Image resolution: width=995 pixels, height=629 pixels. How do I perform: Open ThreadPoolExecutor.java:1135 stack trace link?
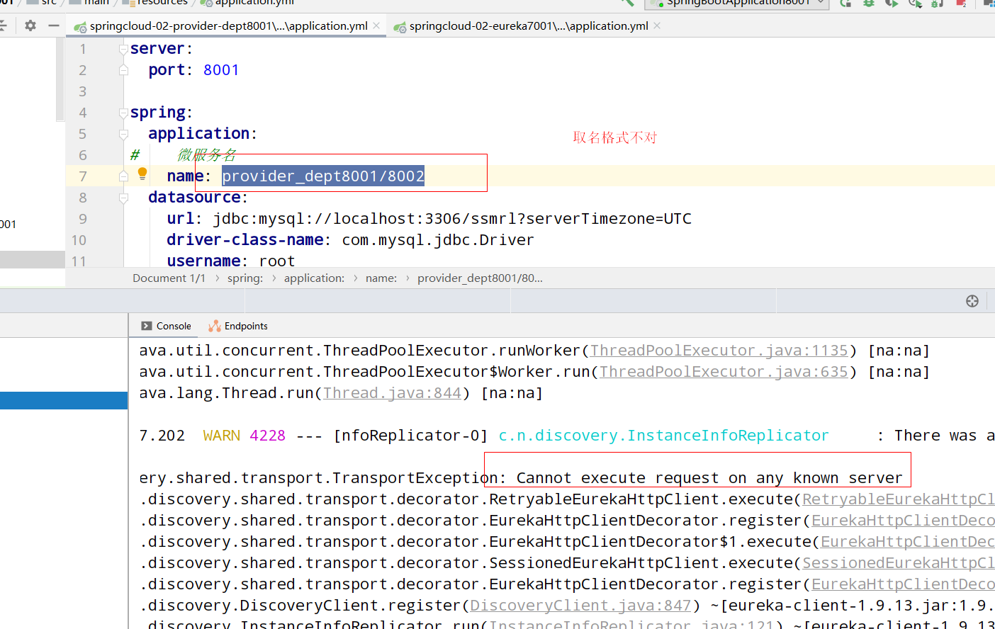[719, 351]
